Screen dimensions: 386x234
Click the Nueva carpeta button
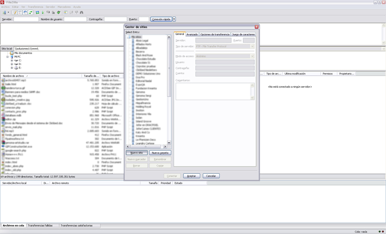tap(160, 153)
